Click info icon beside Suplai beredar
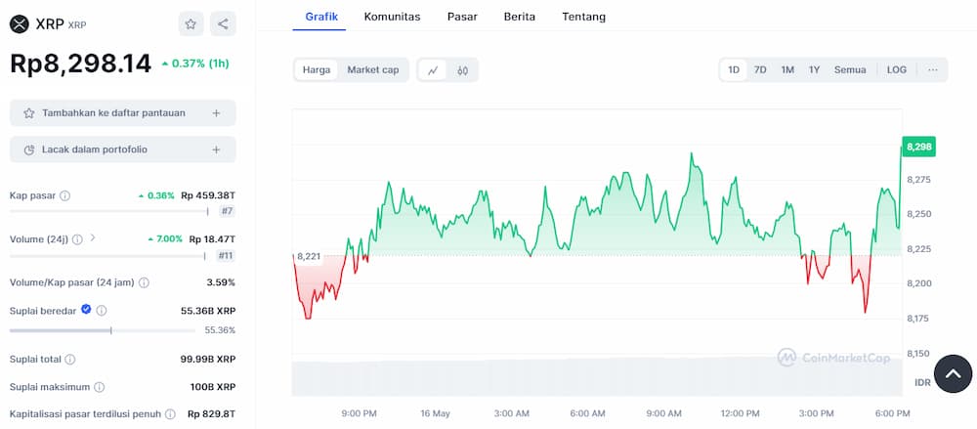Image resolution: width=977 pixels, height=429 pixels. click(102, 310)
